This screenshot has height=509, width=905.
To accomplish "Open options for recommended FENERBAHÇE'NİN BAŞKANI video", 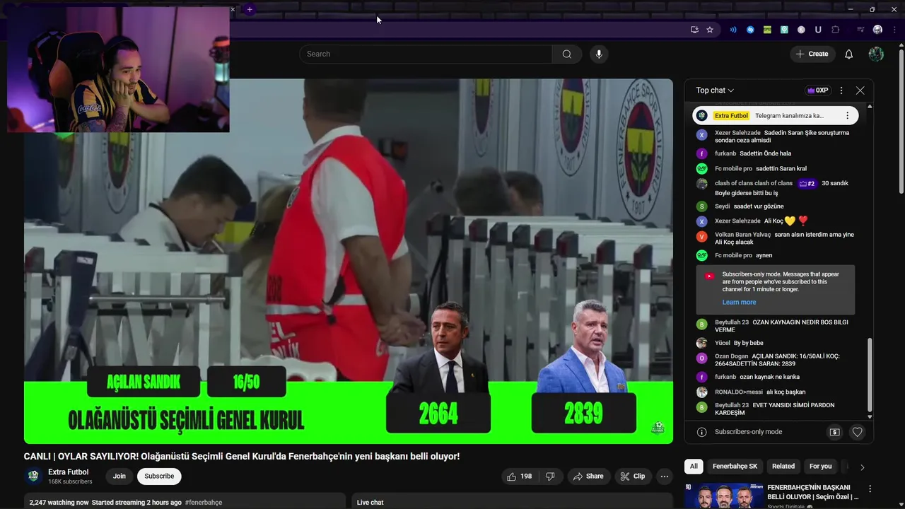I will pos(870,488).
